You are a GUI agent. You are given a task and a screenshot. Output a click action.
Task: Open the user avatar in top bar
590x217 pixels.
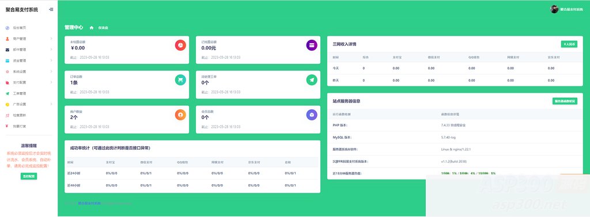pos(554,9)
